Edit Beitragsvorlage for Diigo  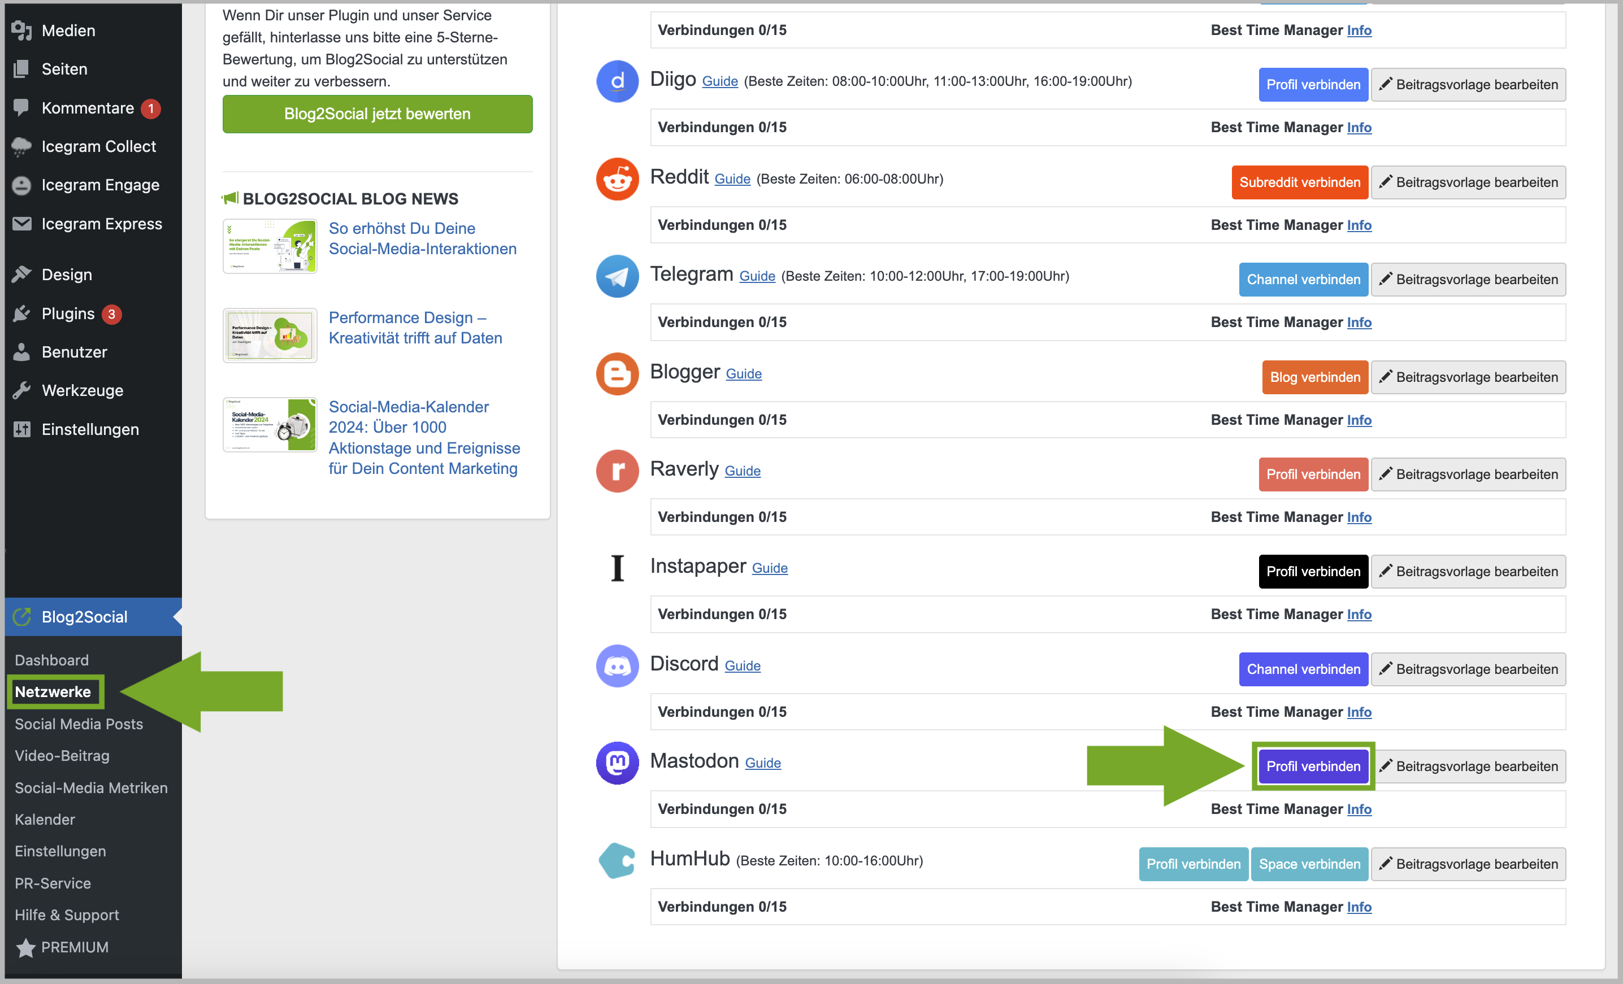point(1469,85)
